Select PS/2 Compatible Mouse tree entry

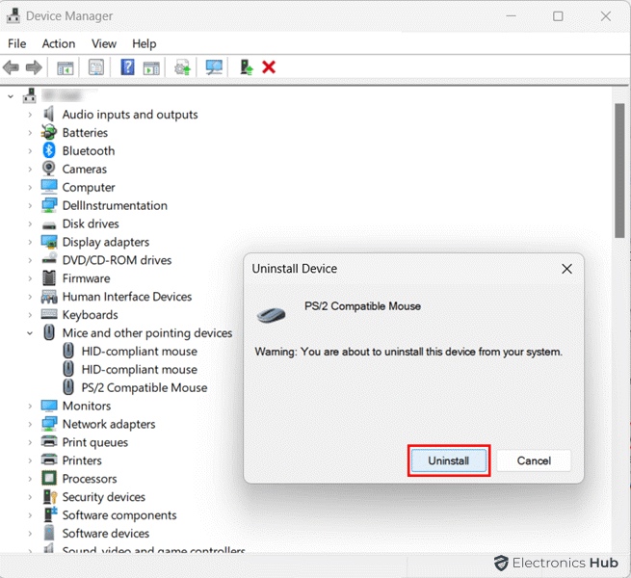tap(145, 387)
